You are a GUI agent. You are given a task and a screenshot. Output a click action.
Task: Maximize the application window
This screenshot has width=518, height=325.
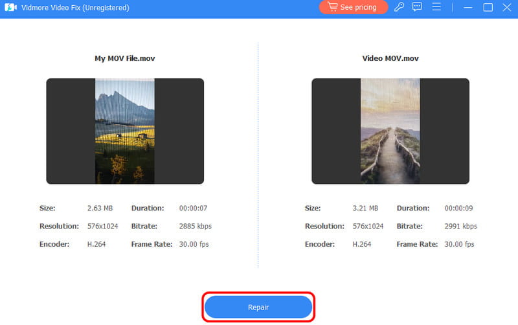pos(488,7)
